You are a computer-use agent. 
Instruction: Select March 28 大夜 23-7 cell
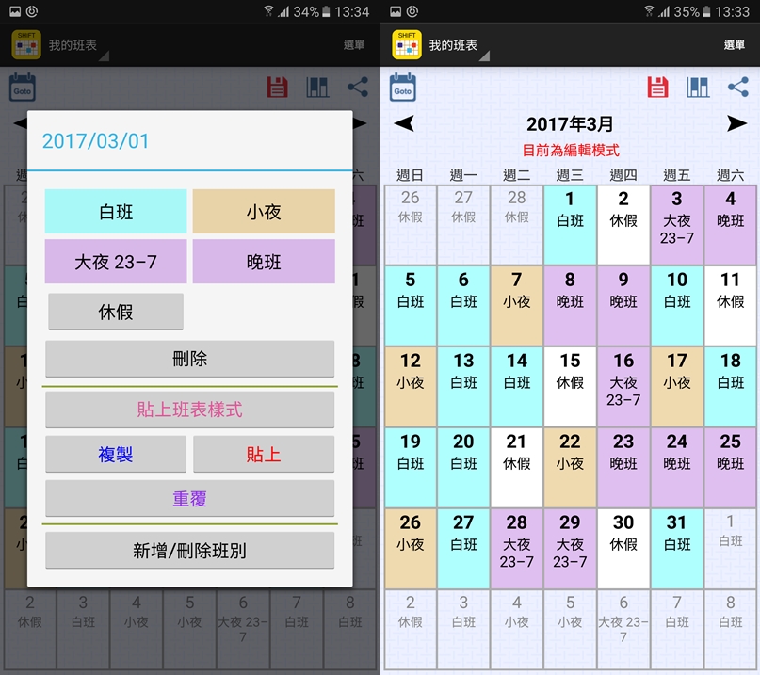[517, 549]
